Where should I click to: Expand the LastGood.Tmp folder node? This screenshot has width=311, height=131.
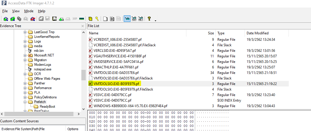25,32
